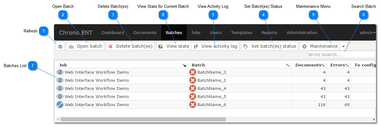Sort by the Job column header
The height and width of the screenshot is (127, 381).
(x=63, y=65)
